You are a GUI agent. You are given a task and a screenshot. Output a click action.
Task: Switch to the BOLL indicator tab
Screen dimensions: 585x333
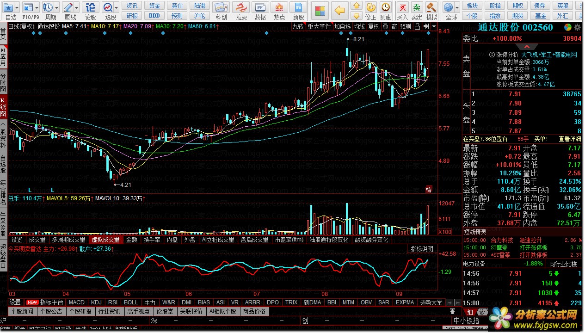coord(131,302)
